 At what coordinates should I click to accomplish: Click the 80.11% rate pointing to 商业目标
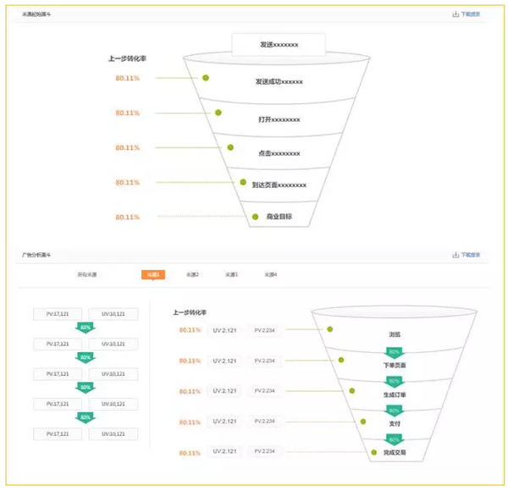click(128, 217)
